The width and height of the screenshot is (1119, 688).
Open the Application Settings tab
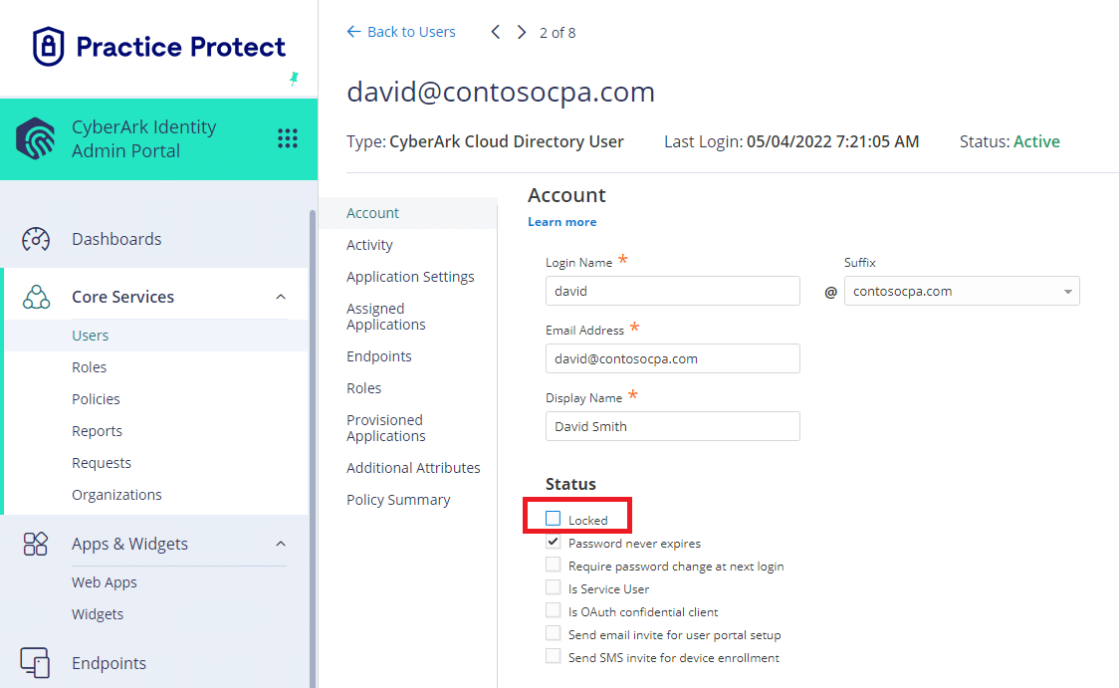(x=410, y=277)
